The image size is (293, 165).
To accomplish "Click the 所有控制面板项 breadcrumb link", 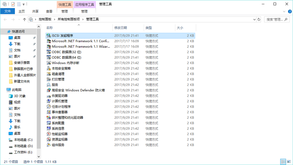I will 69,20.
